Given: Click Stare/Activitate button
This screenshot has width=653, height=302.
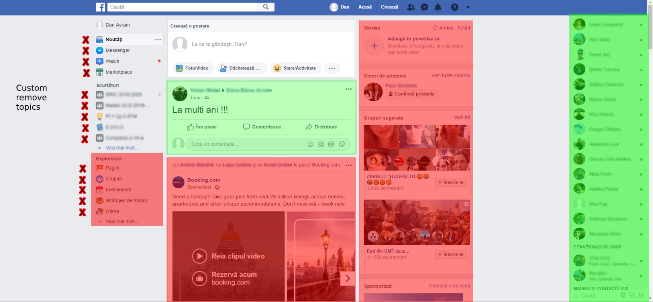Looking at the screenshot, I should point(295,68).
